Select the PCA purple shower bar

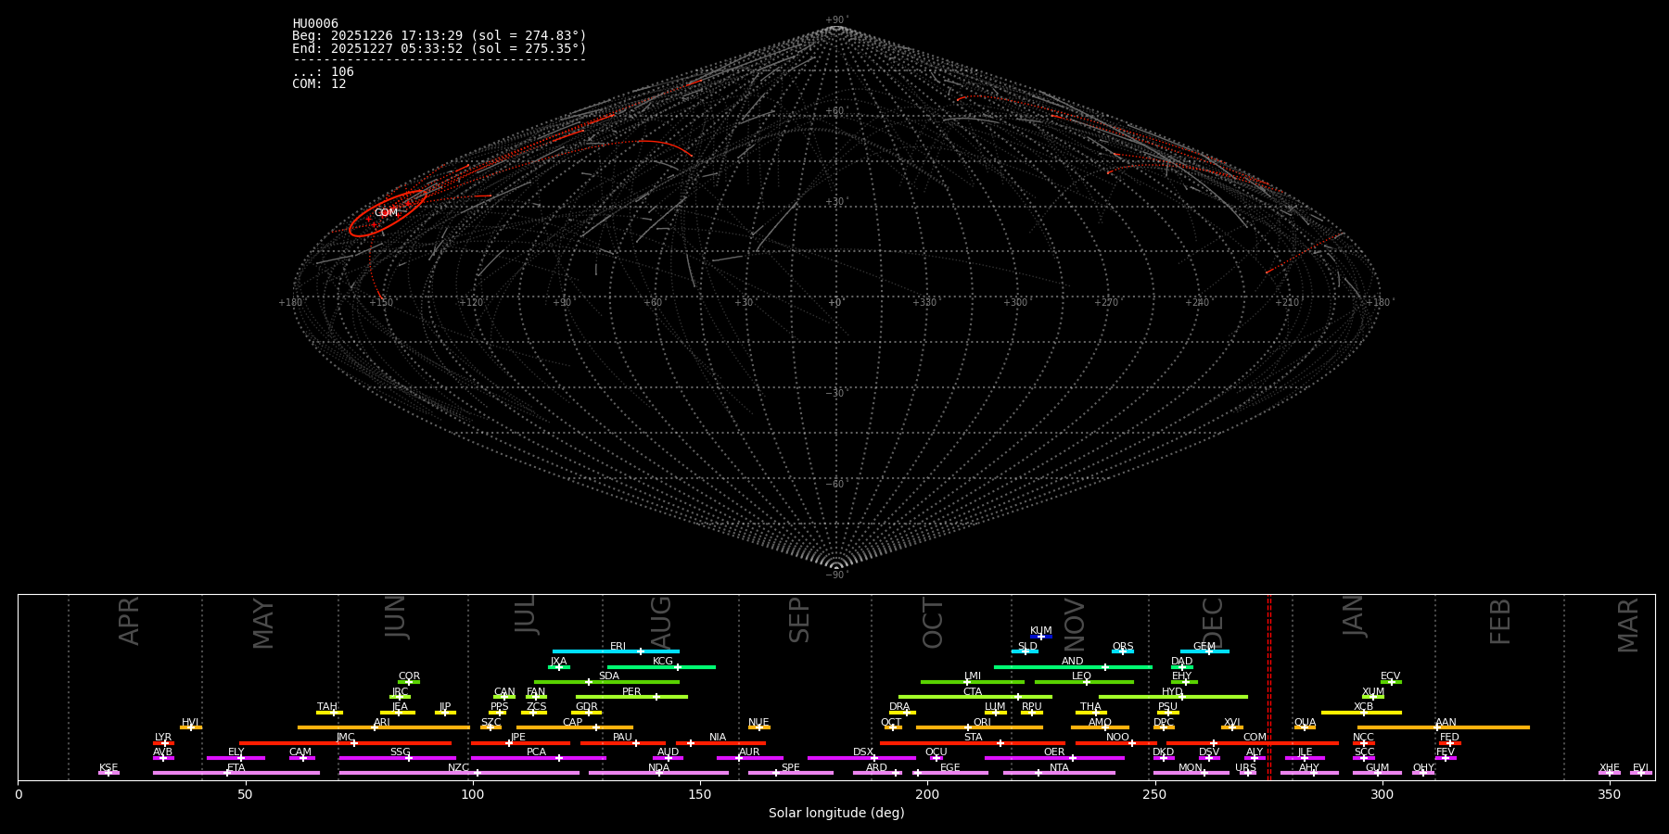(x=538, y=758)
